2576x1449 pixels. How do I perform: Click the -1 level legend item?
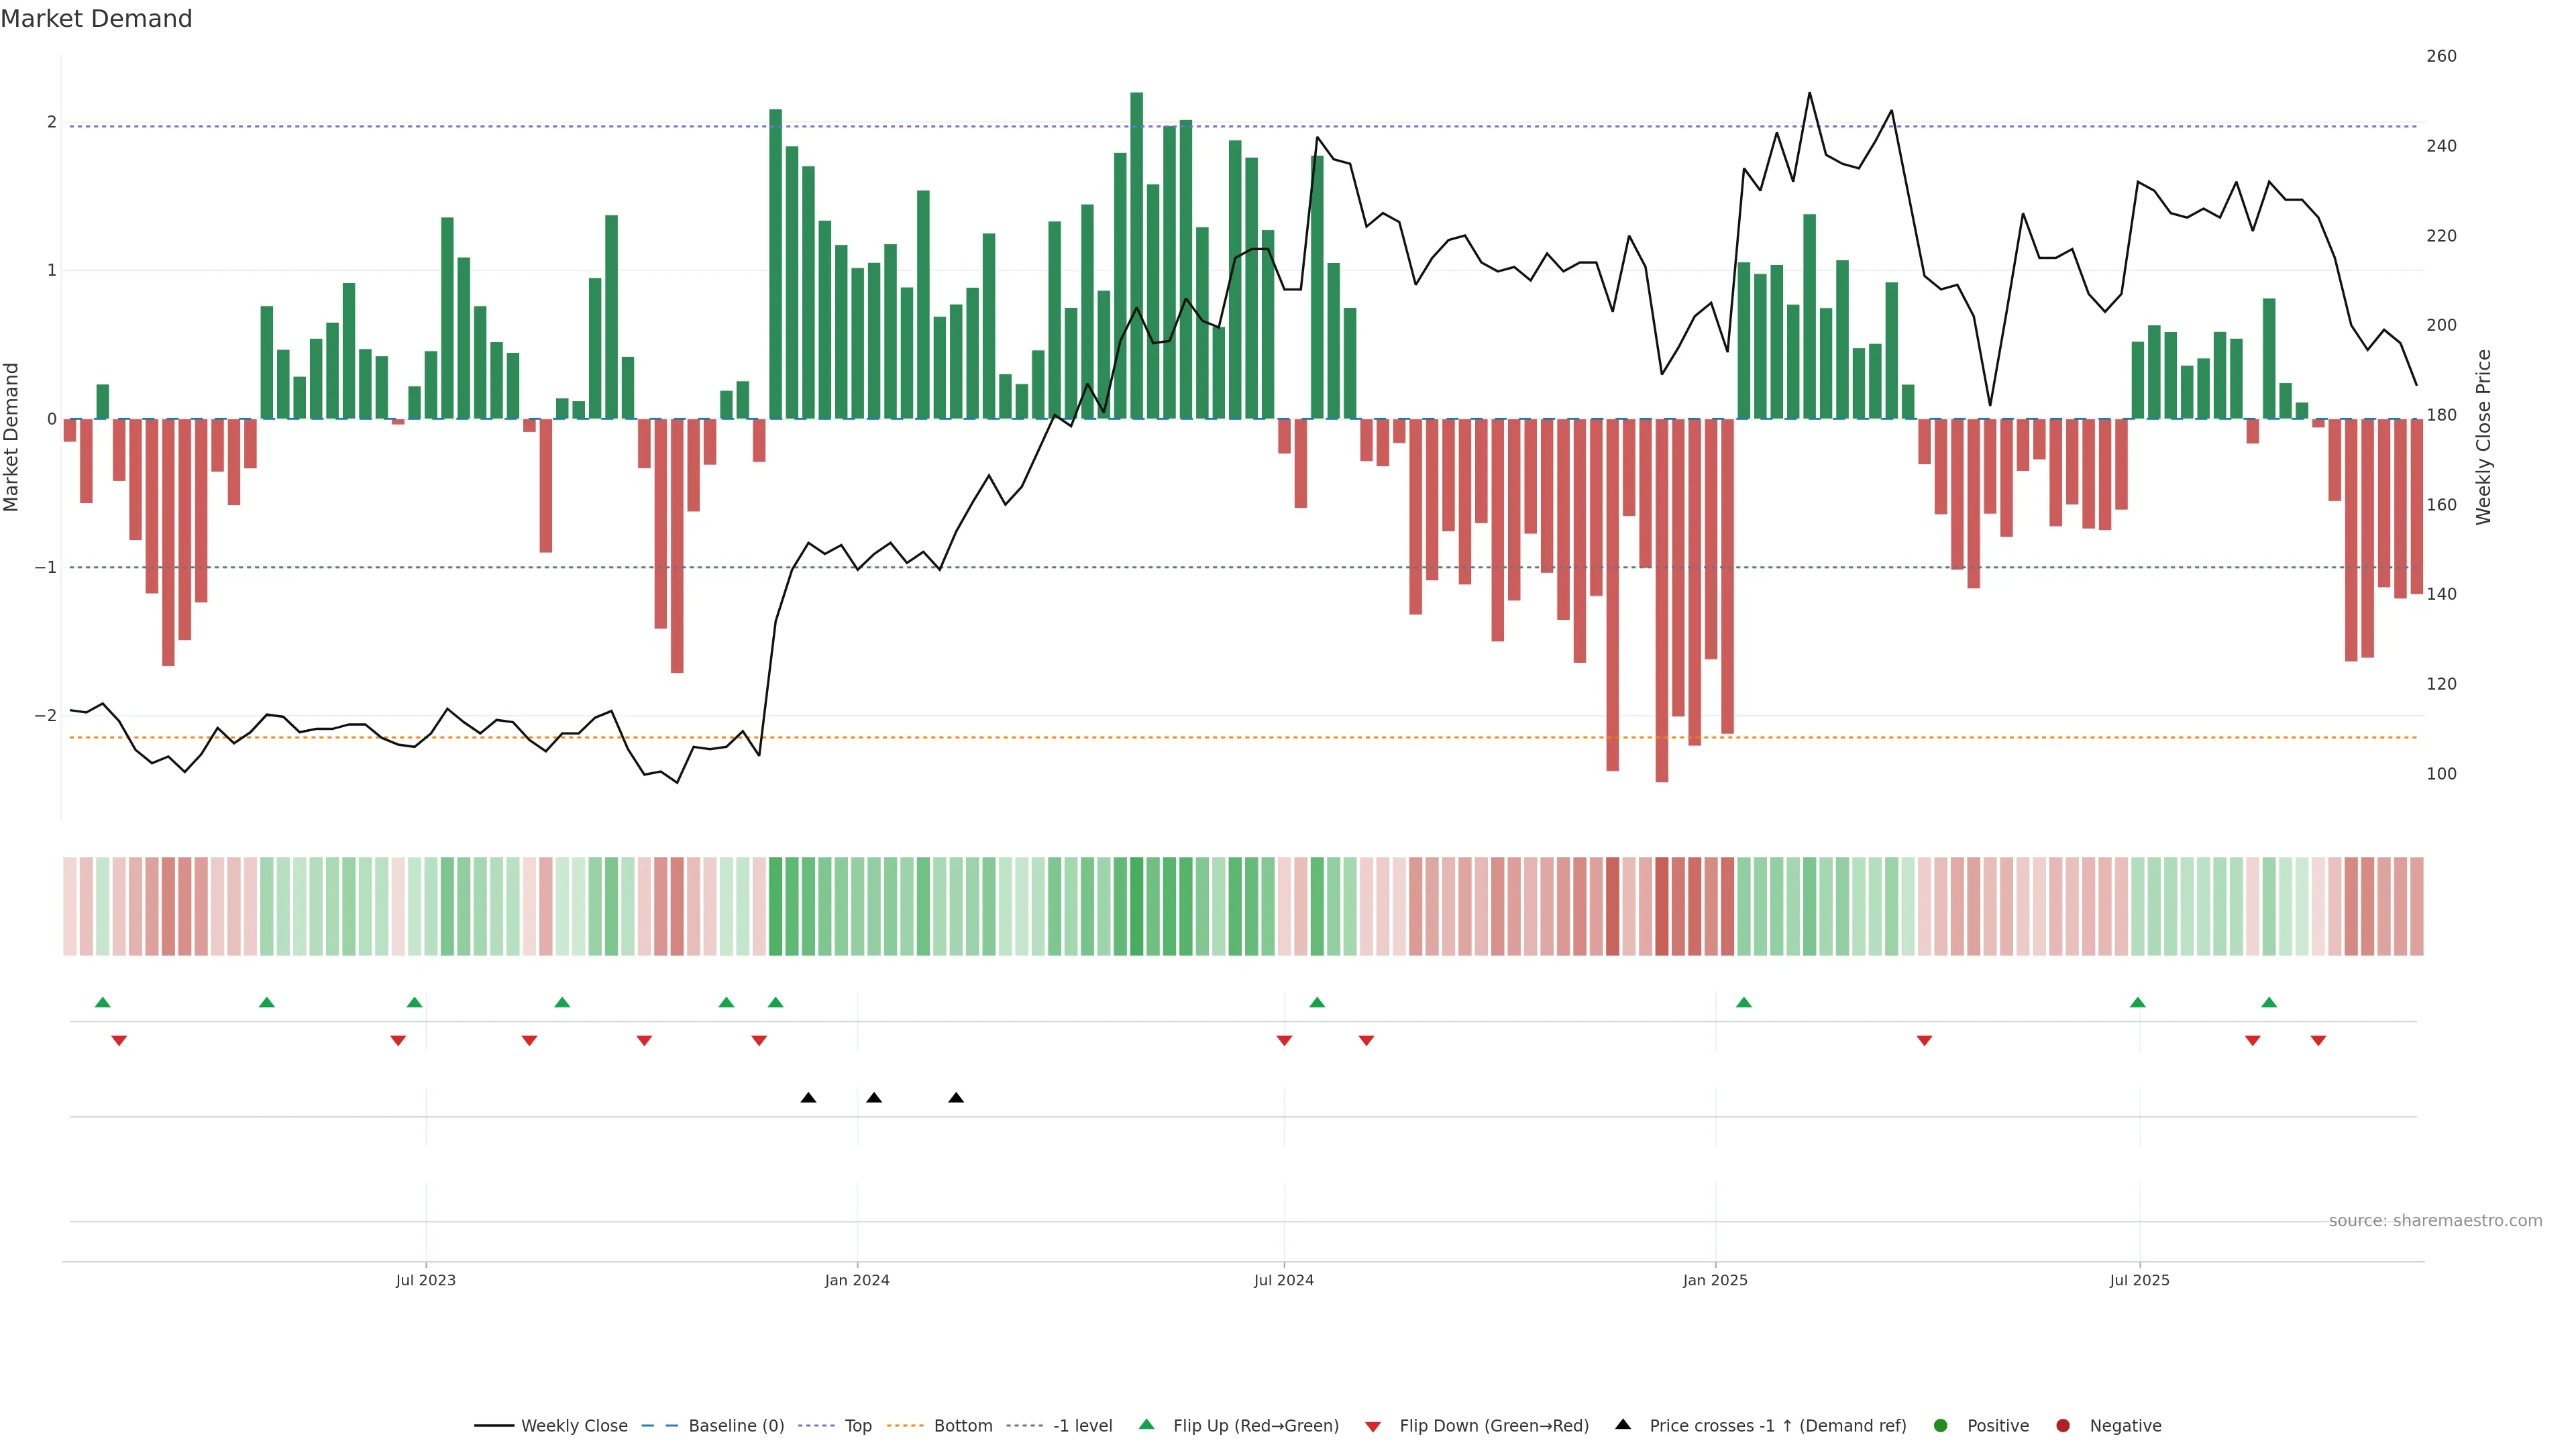[x=1082, y=1425]
